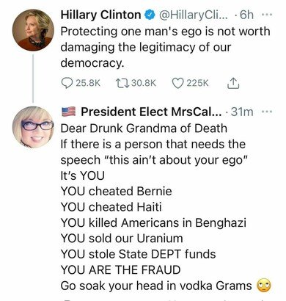Screen dimensions: 286x301
Task: Open more options on MrsCal's reply
Action: pyautogui.click(x=267, y=112)
